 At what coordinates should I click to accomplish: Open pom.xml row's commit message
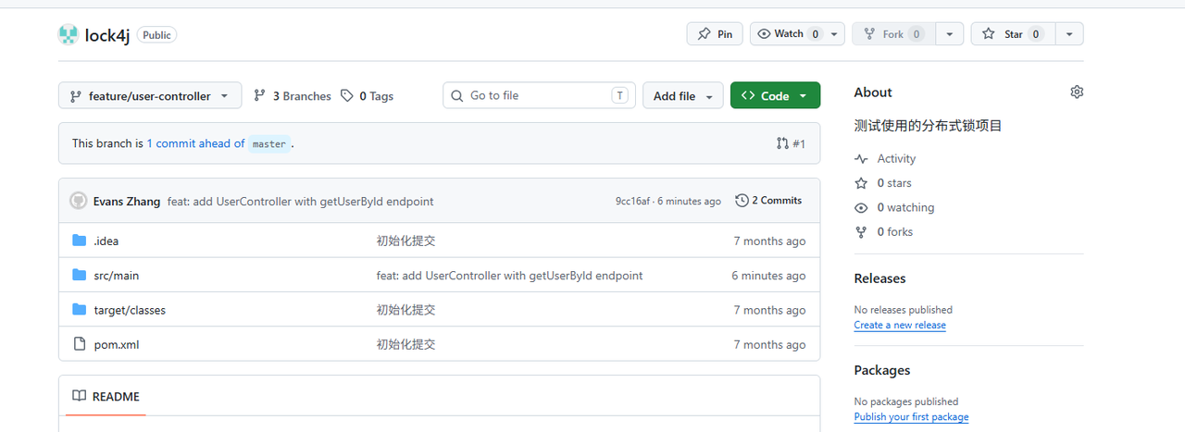[x=405, y=344]
